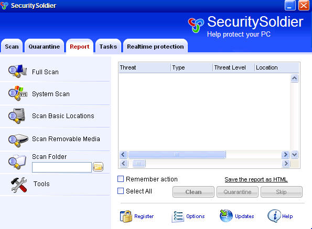Sort by Threat column header

[x=145, y=67]
